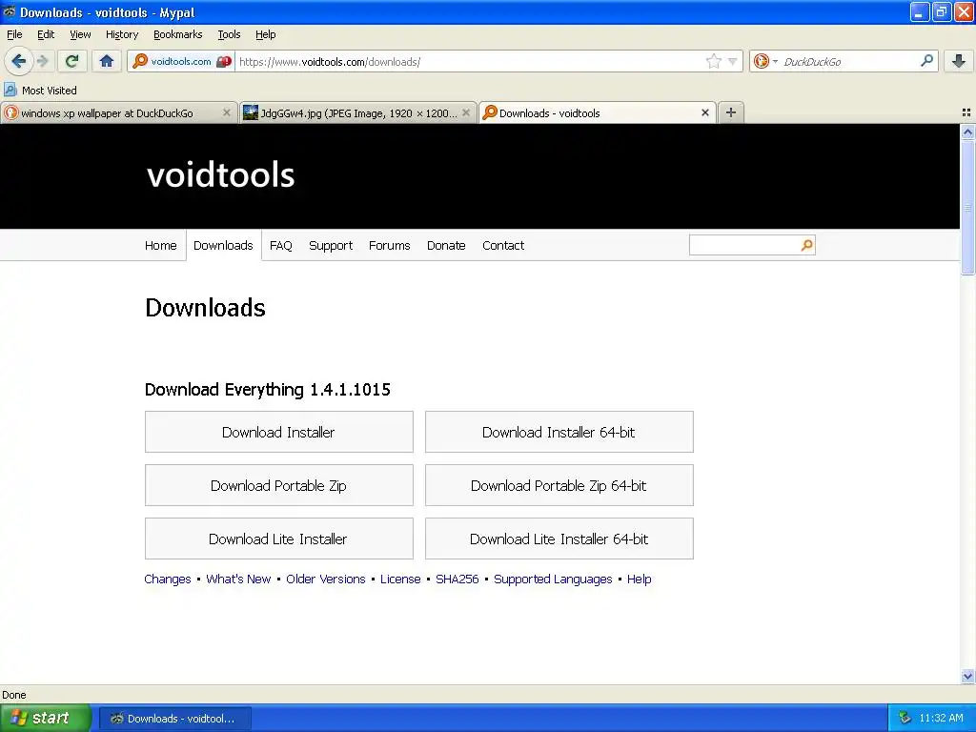Go to the Home nav link

coord(160,245)
